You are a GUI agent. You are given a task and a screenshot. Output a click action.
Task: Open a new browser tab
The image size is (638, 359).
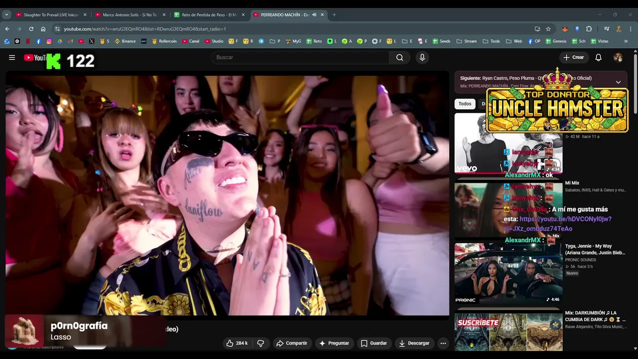click(x=334, y=14)
